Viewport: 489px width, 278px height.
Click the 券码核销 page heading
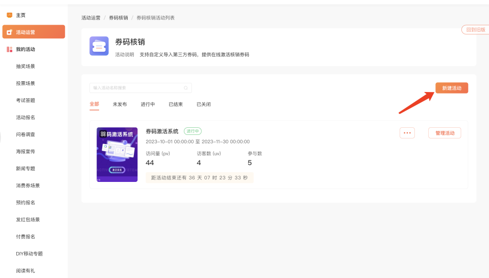click(x=130, y=42)
